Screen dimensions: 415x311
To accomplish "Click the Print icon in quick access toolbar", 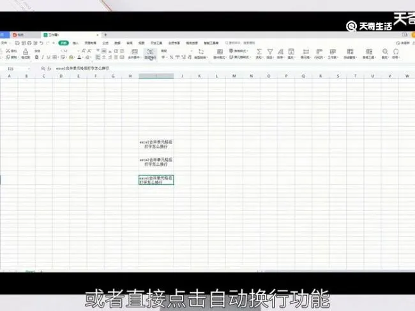I will [29, 43].
